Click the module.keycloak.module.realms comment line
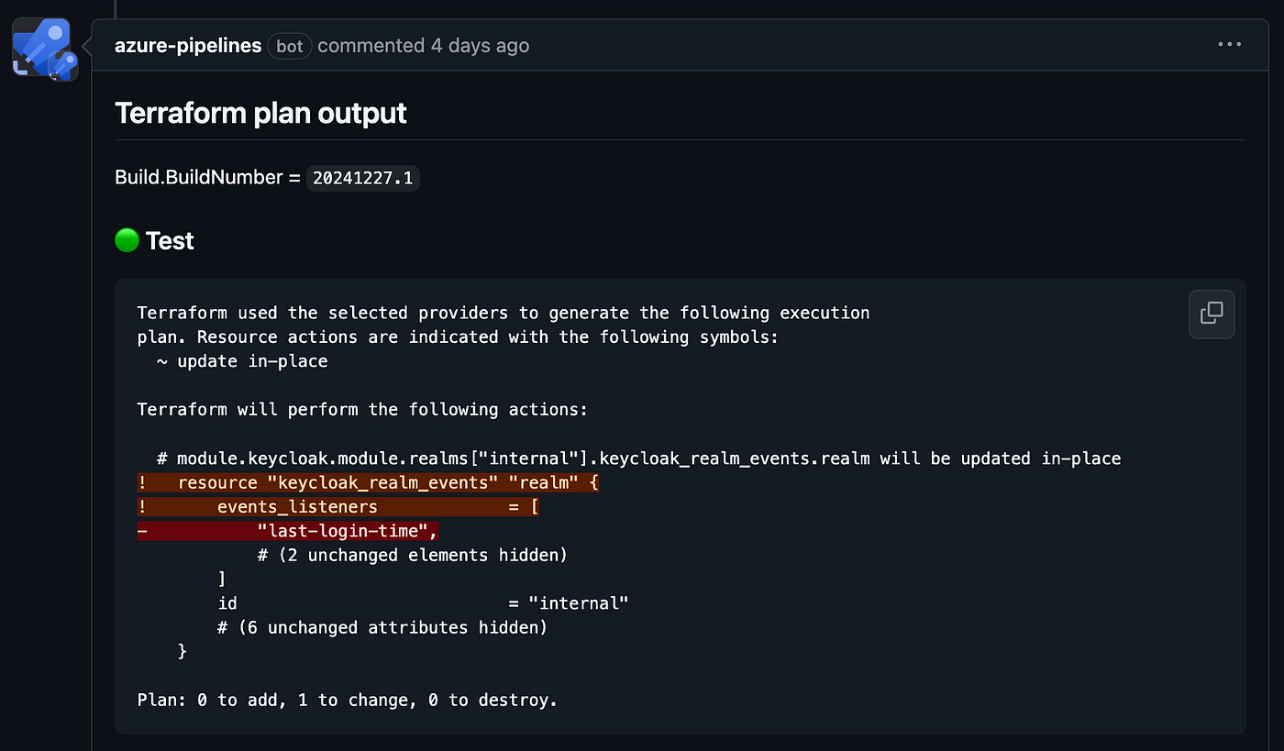Image resolution: width=1284 pixels, height=751 pixels. tap(639, 458)
